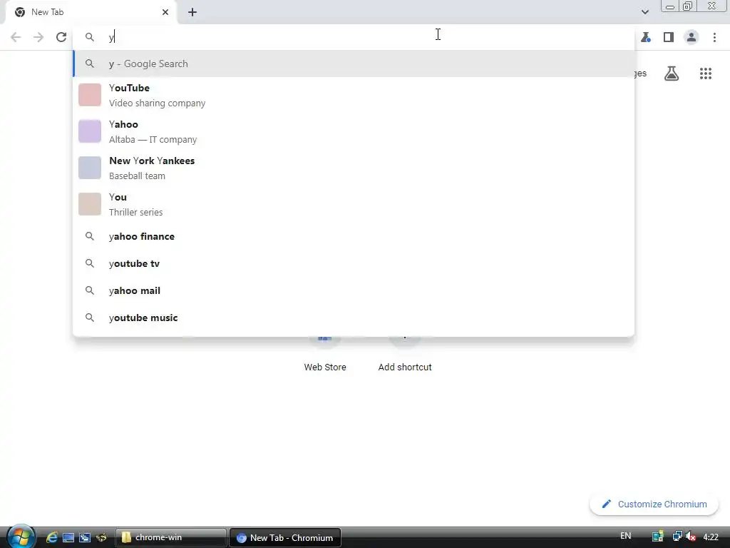Image resolution: width=730 pixels, height=548 pixels.
Task: Click the magnifier icon beside 'youtube music'
Action: [x=89, y=318]
